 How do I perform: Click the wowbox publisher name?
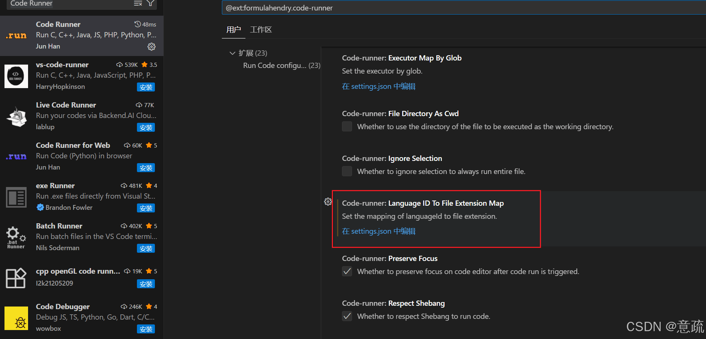click(48, 329)
